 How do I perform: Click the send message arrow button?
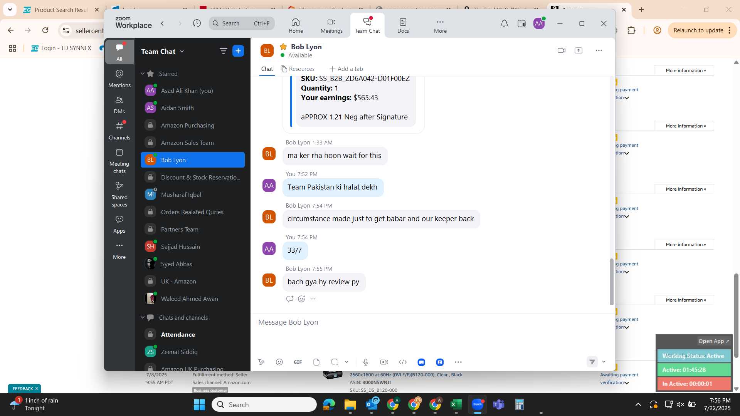[x=592, y=362]
